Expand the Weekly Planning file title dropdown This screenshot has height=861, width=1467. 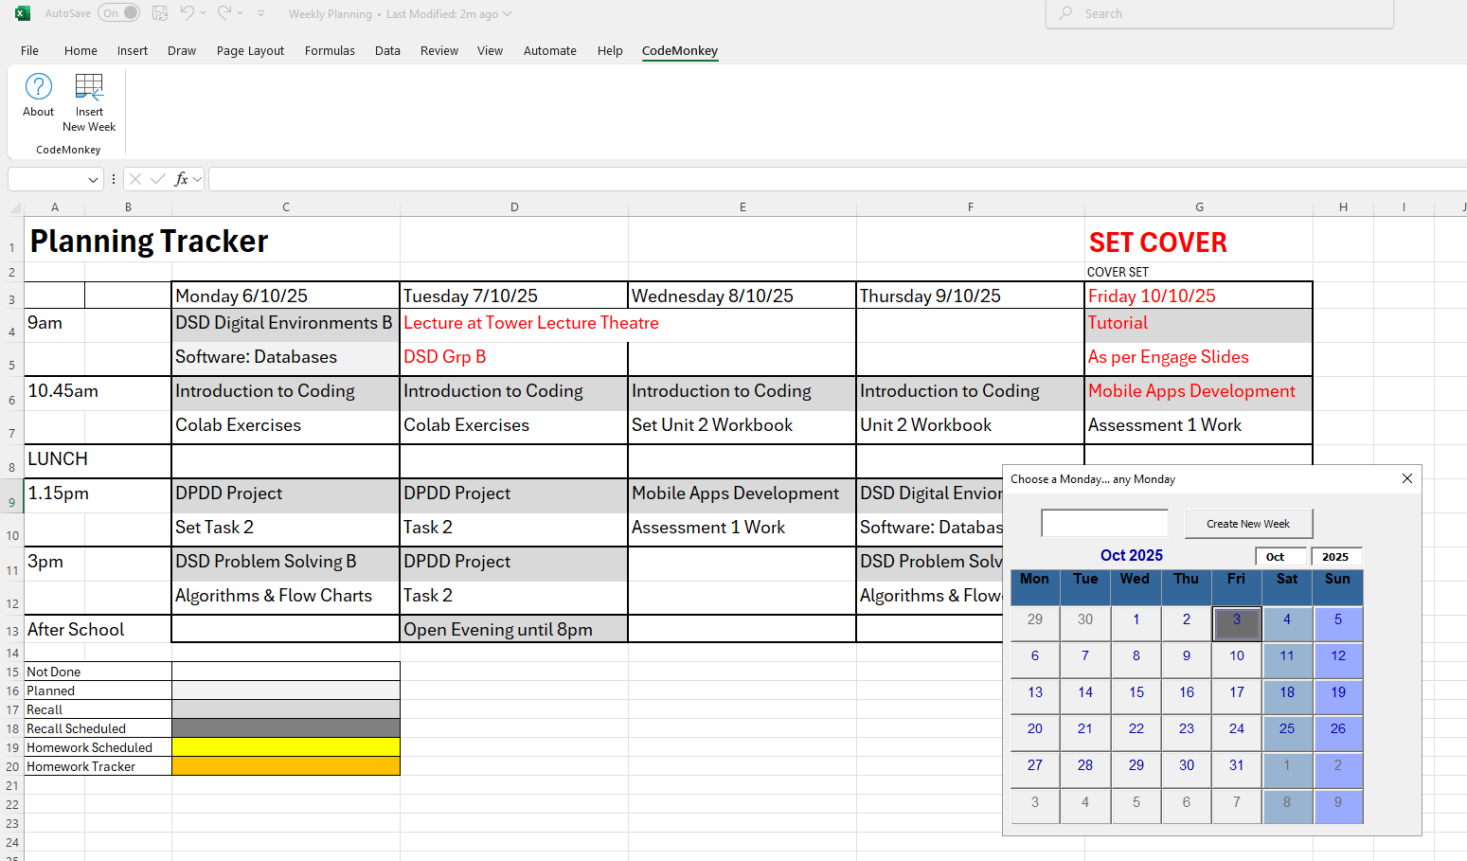[507, 14]
